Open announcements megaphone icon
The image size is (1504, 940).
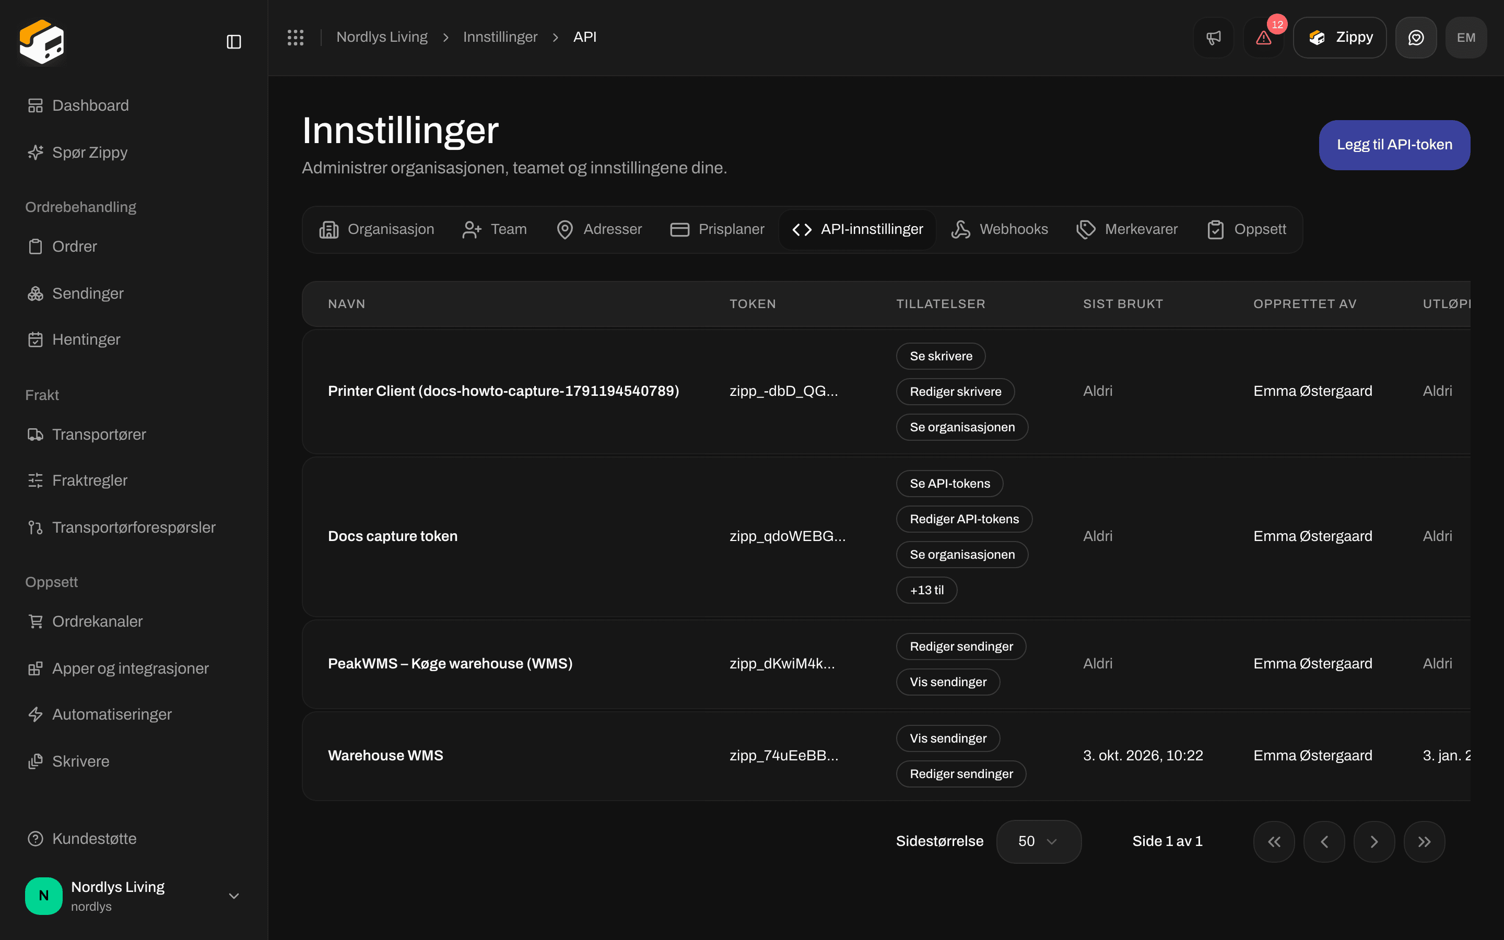[1213, 37]
